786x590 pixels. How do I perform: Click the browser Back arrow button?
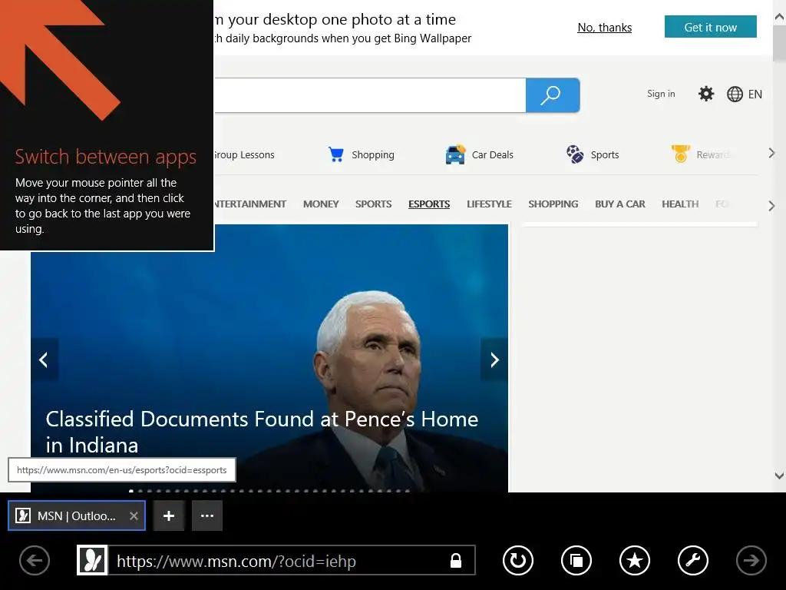click(x=35, y=560)
